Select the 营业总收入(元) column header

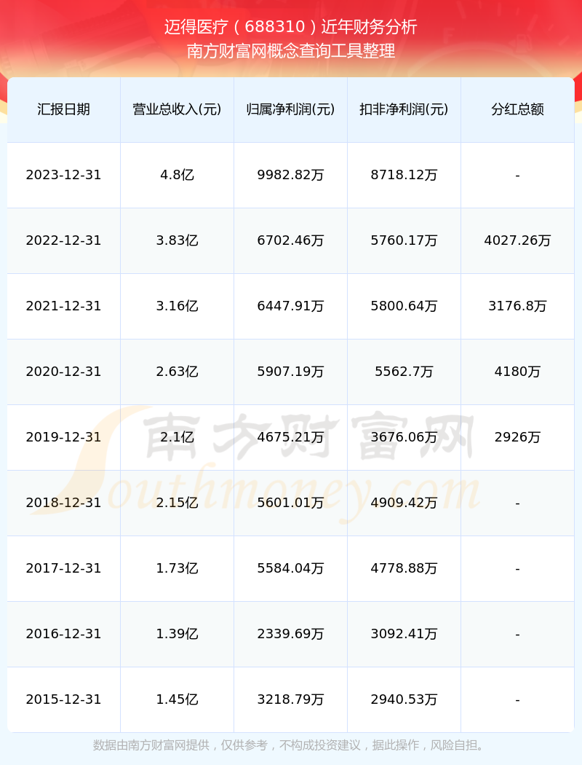click(x=178, y=109)
